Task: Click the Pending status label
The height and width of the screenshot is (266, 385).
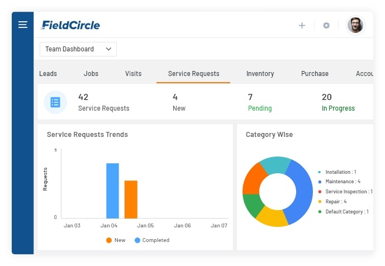Action: click(x=260, y=108)
